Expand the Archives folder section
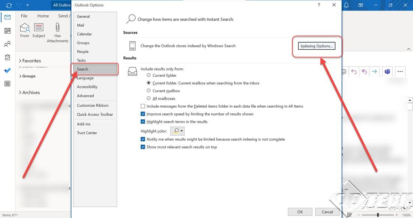Viewport: 413px width, 218px height. [x=20, y=92]
